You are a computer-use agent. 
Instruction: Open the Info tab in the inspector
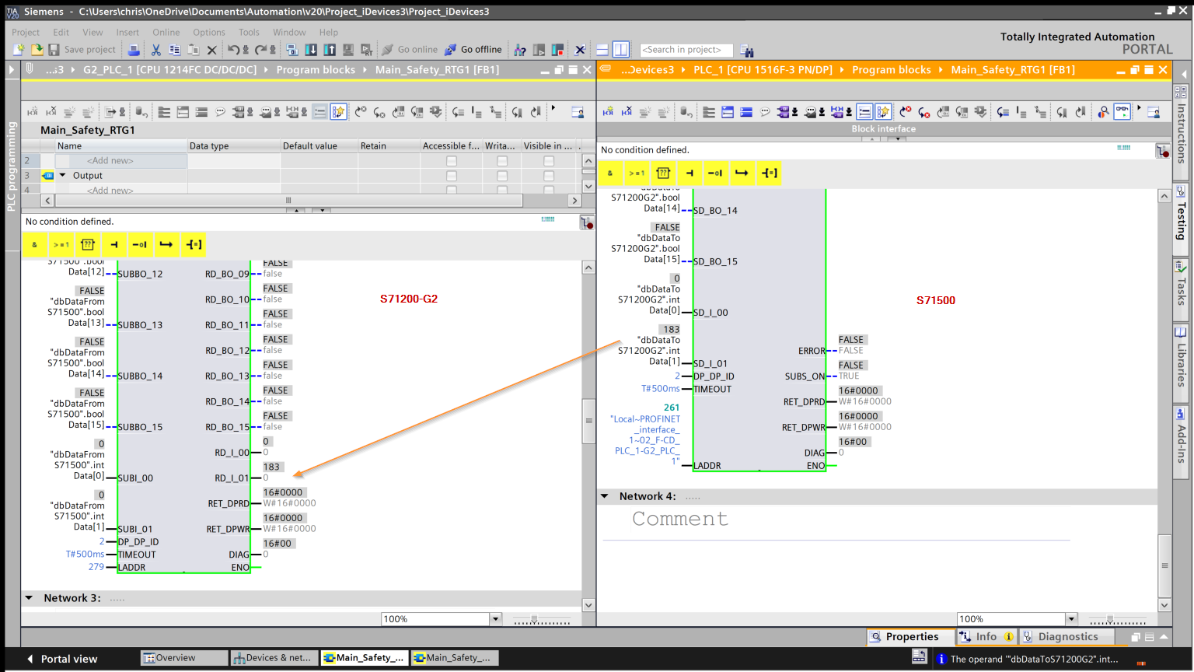coord(986,637)
